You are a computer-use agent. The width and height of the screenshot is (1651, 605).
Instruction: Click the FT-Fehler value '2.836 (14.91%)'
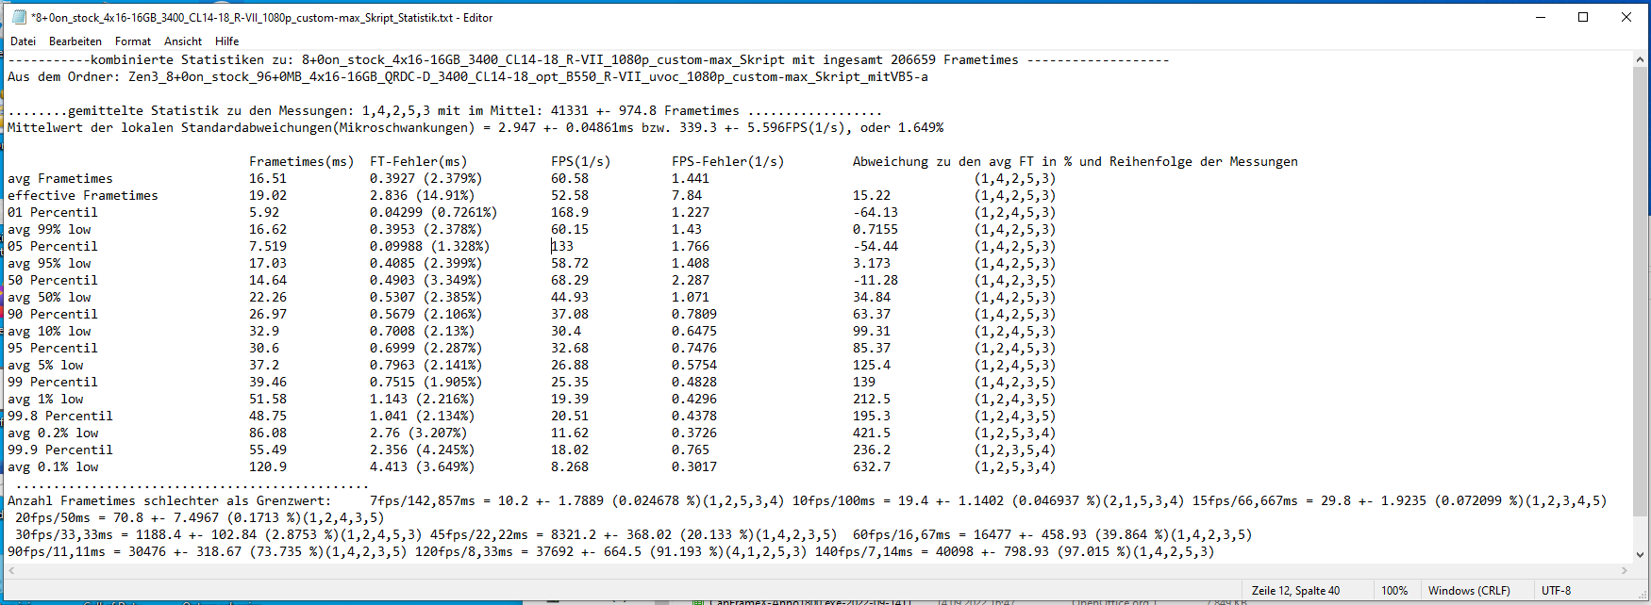coord(423,196)
